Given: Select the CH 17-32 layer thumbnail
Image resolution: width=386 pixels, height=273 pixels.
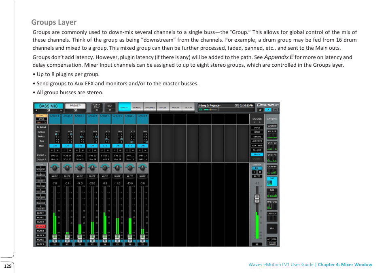Looking at the screenshot, I should 272,146.
